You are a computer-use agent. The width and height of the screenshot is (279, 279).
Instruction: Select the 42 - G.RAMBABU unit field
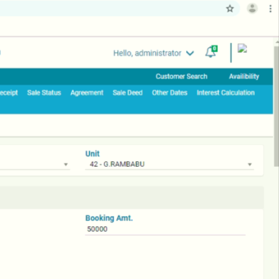coord(169,164)
